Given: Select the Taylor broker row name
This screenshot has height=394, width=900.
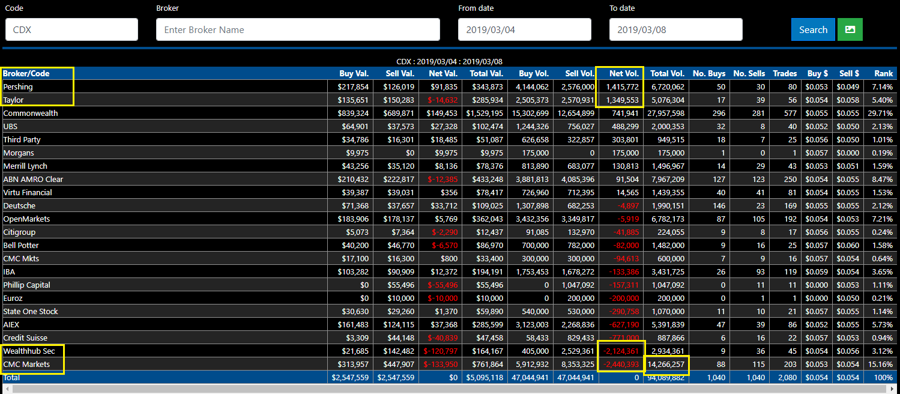Looking at the screenshot, I should [x=13, y=100].
